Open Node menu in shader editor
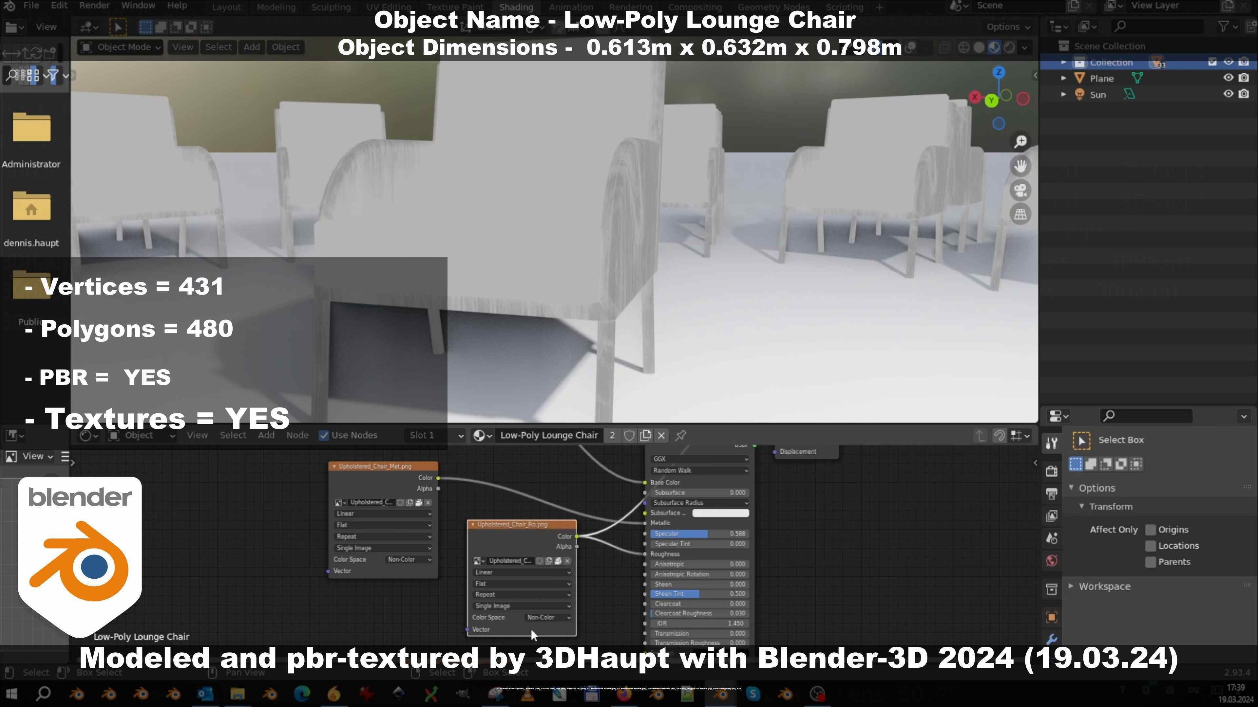 tap(297, 435)
